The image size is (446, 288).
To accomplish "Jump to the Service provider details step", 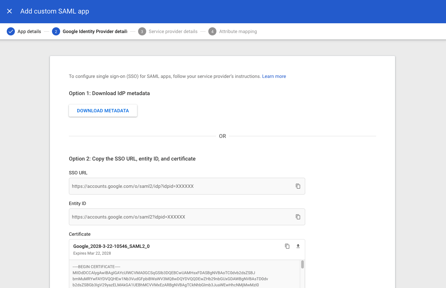I will (173, 32).
